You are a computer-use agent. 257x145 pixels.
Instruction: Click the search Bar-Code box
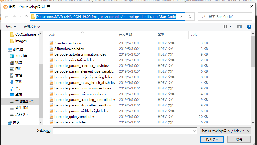point(225,16)
